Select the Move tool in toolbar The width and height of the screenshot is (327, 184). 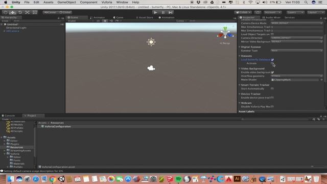point(12,12)
